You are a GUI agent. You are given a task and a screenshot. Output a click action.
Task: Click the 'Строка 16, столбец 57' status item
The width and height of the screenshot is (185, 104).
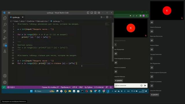point(50,87)
